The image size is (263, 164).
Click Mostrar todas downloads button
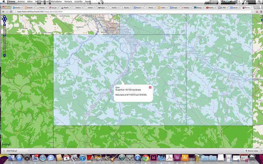252,151
